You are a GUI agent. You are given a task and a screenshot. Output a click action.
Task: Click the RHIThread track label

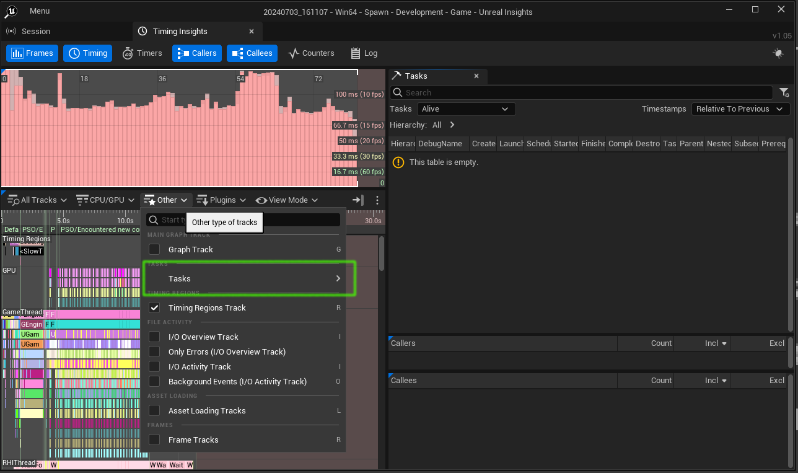(19, 462)
